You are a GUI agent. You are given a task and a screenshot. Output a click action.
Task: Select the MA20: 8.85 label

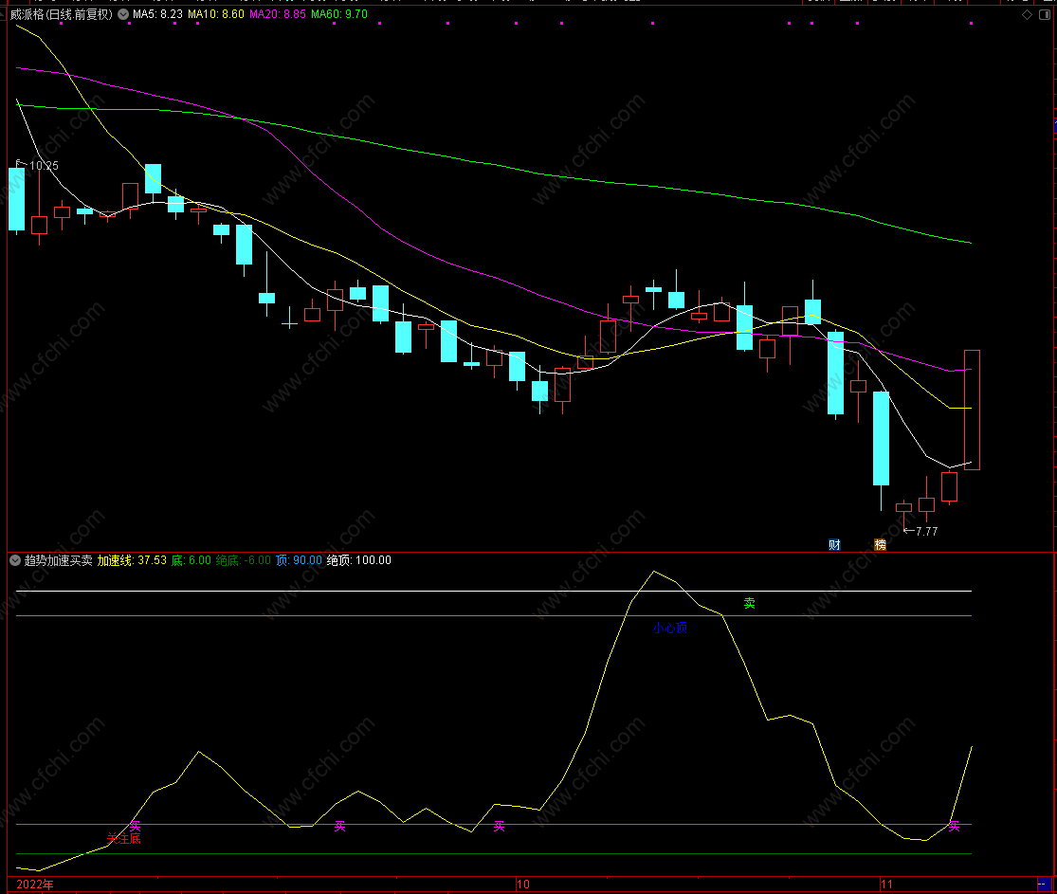278,14
